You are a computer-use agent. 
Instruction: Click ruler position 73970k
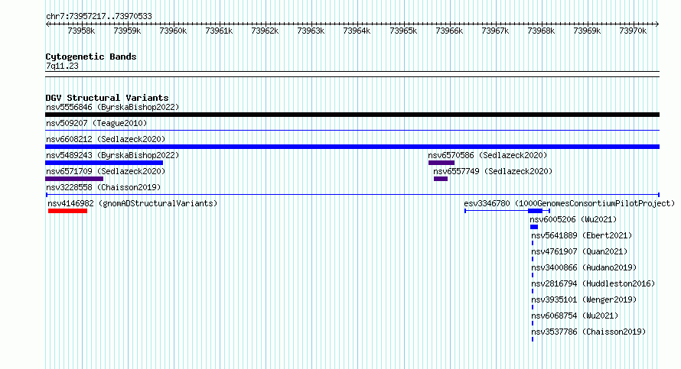click(x=633, y=31)
